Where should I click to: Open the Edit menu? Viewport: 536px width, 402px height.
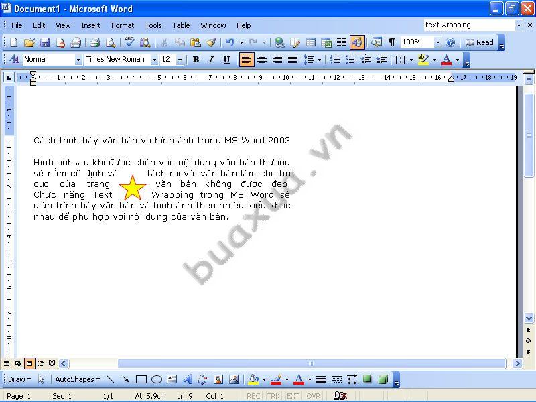[x=39, y=25]
